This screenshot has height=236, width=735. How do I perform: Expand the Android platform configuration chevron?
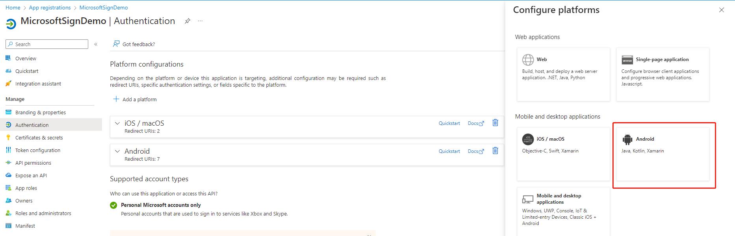[x=117, y=151]
